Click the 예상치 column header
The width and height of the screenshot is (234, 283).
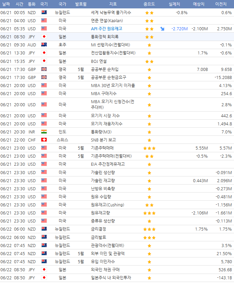[199, 4]
